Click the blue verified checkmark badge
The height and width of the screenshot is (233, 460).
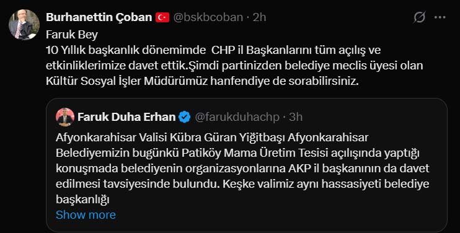[185, 117]
